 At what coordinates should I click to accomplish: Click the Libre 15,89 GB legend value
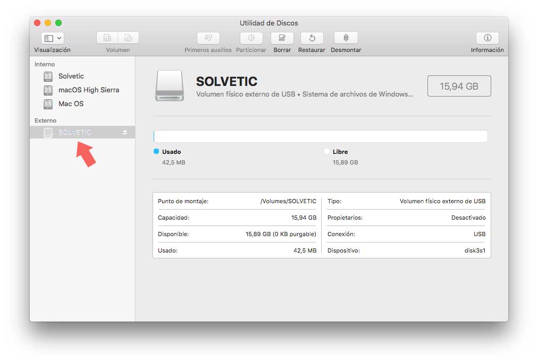coord(345,162)
